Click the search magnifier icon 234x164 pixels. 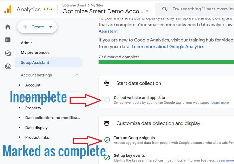click(165, 9)
